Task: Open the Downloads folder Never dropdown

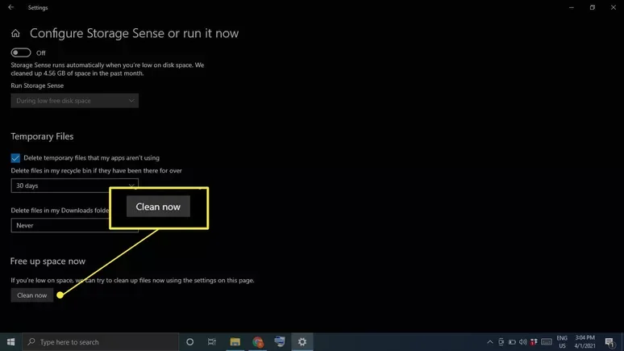Action: 75,225
